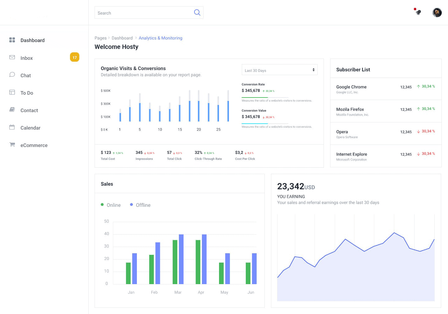
Task: Click the stepper arrows on the date filter
Action: 313,70
